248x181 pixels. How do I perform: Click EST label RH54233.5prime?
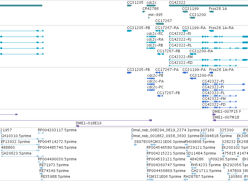(206, 165)
